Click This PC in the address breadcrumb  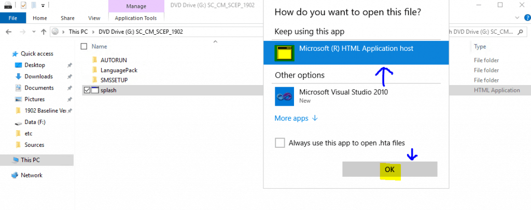(x=78, y=32)
